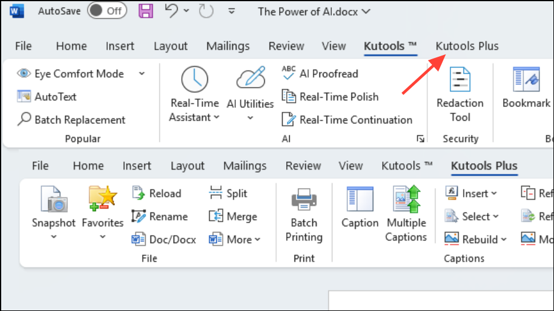Open Batch Printing
554x311 pixels.
[x=304, y=215]
